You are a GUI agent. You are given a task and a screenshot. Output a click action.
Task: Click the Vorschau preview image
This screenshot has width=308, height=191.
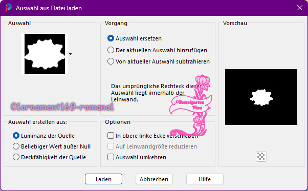click(x=261, y=97)
